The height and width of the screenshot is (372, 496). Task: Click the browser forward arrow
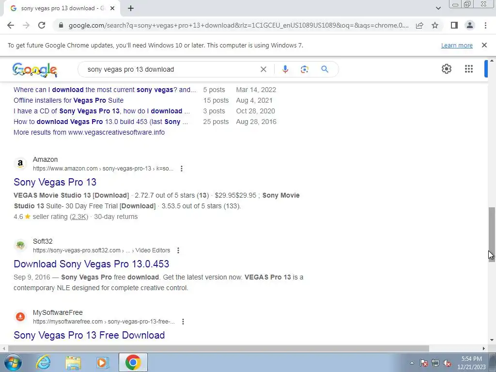tap(26, 25)
